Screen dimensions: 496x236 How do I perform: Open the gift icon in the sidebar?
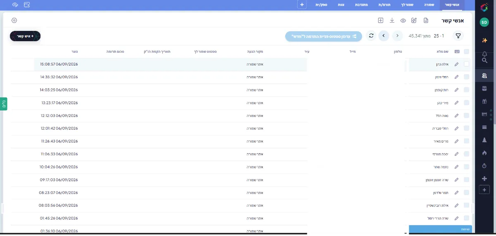pyautogui.click(x=484, y=101)
